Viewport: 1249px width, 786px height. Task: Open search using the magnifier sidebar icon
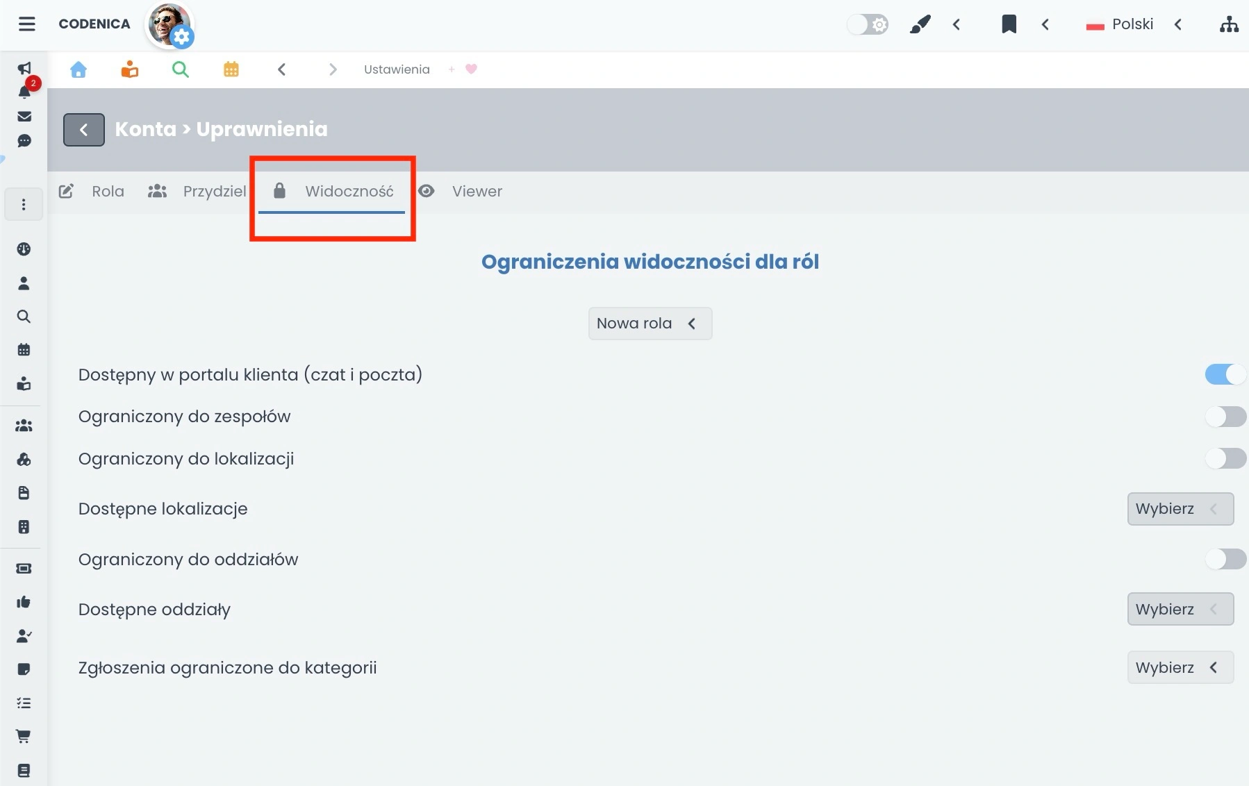coord(24,317)
